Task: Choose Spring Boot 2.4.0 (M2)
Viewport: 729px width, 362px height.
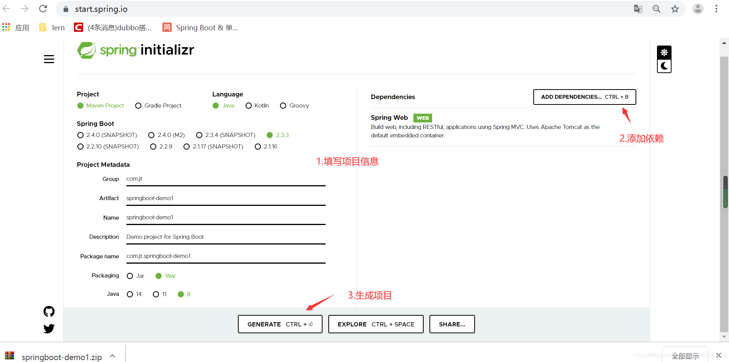Action: coord(166,135)
